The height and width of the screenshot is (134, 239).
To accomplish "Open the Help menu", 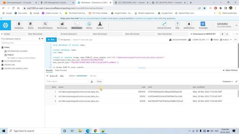I will [x=177, y=25].
